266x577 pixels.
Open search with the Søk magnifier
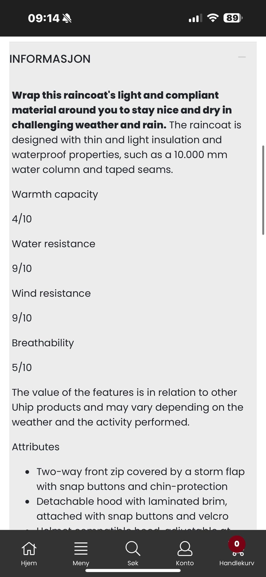[x=133, y=553]
